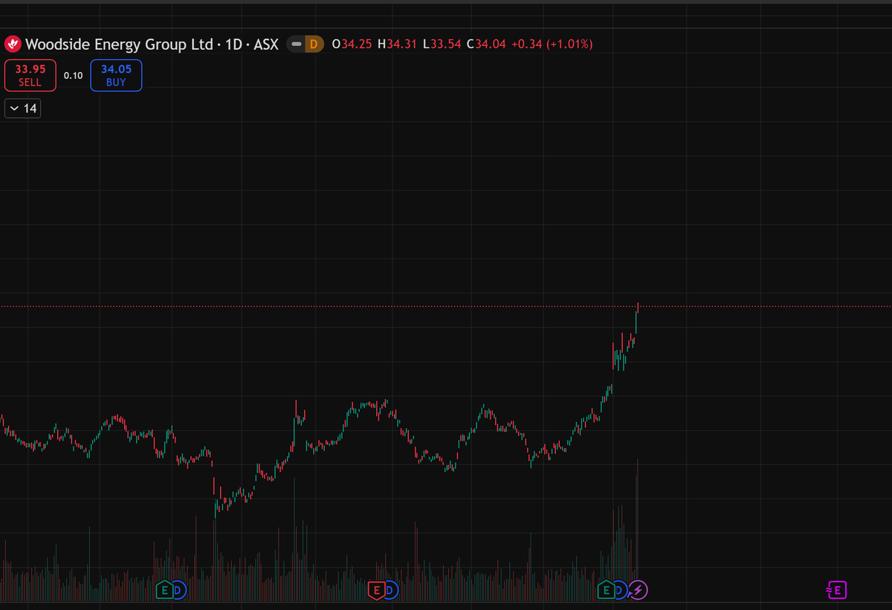Screen dimensions: 892x610
Task: Click the close price C34.04 value
Action: [485, 45]
